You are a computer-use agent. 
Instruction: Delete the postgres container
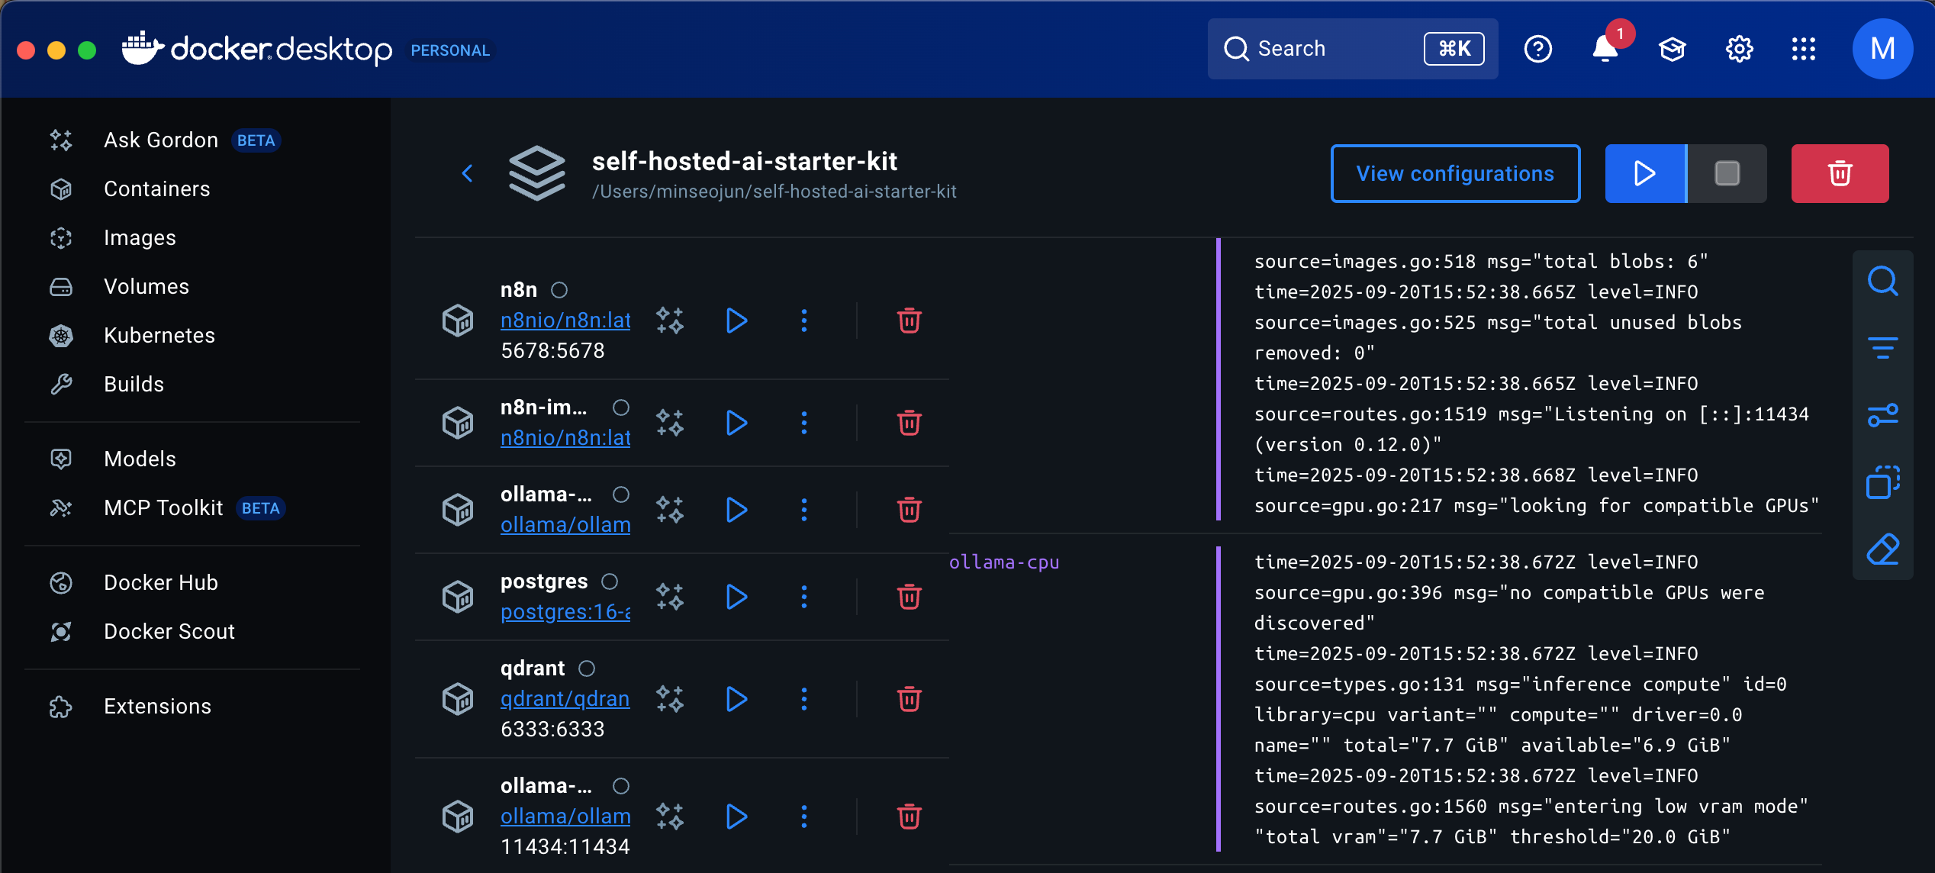click(x=909, y=597)
